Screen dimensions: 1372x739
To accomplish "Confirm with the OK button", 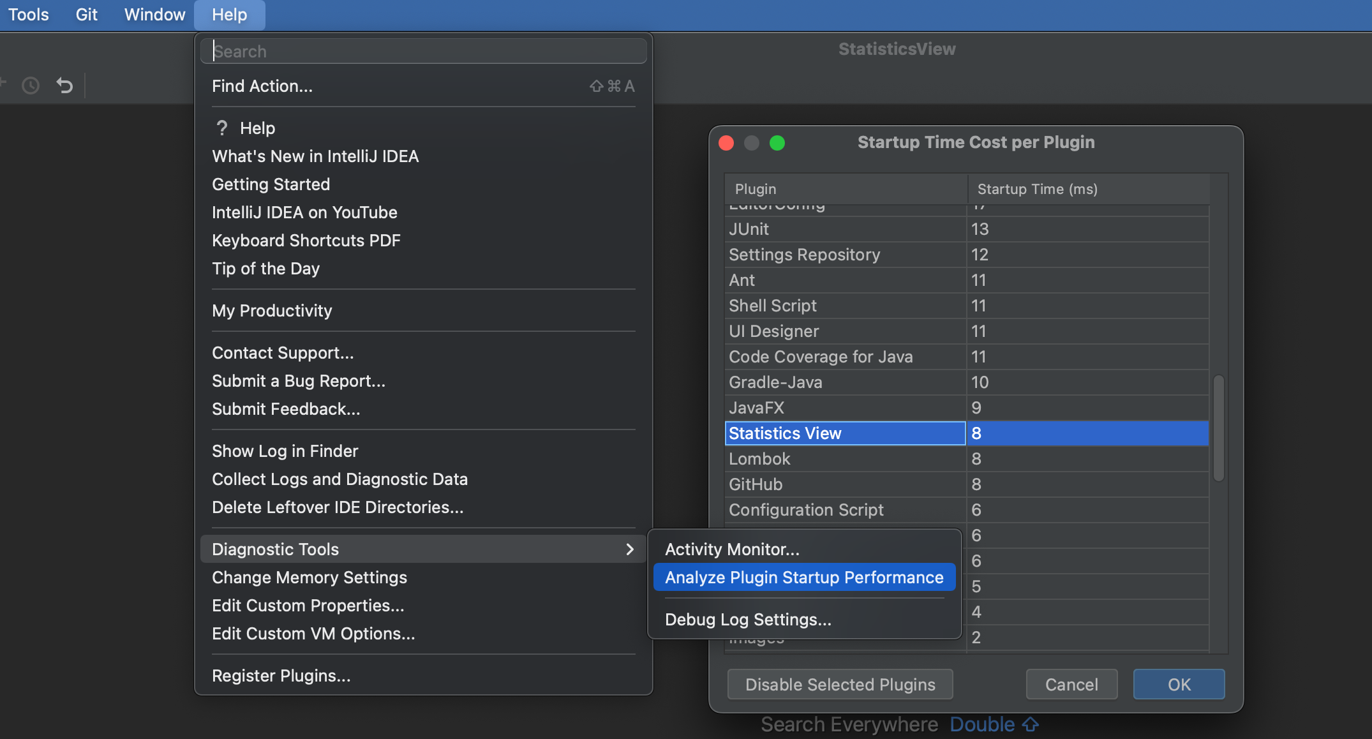I will tap(1179, 685).
